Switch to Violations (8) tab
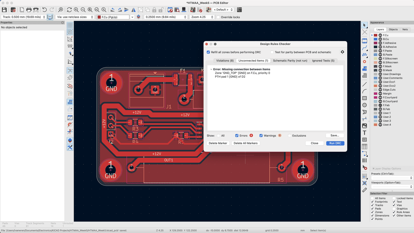 click(225, 61)
